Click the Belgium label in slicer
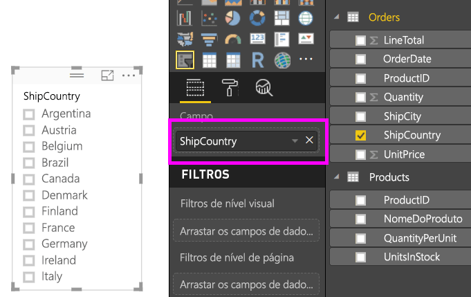The height and width of the screenshot is (297, 471). pyautogui.click(x=62, y=146)
